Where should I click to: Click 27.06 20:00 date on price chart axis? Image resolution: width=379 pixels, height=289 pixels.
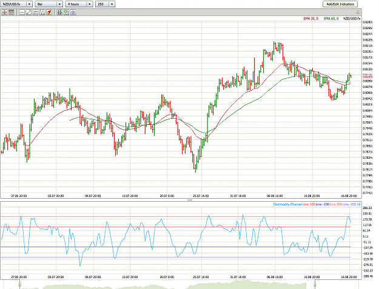19,196
